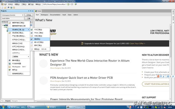The height and width of the screenshot is (109, 175).
Task: Click the green back navigation icon
Action: pyautogui.click(x=68, y=4)
